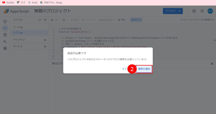The height and width of the screenshot is (114, 216).
Task: Click the Apps Script logo
Action: 16,11
